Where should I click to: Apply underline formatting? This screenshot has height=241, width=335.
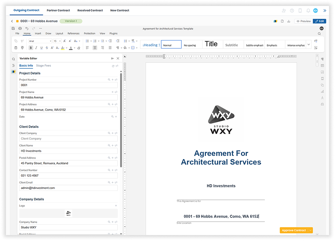pyautogui.click(x=41, y=48)
